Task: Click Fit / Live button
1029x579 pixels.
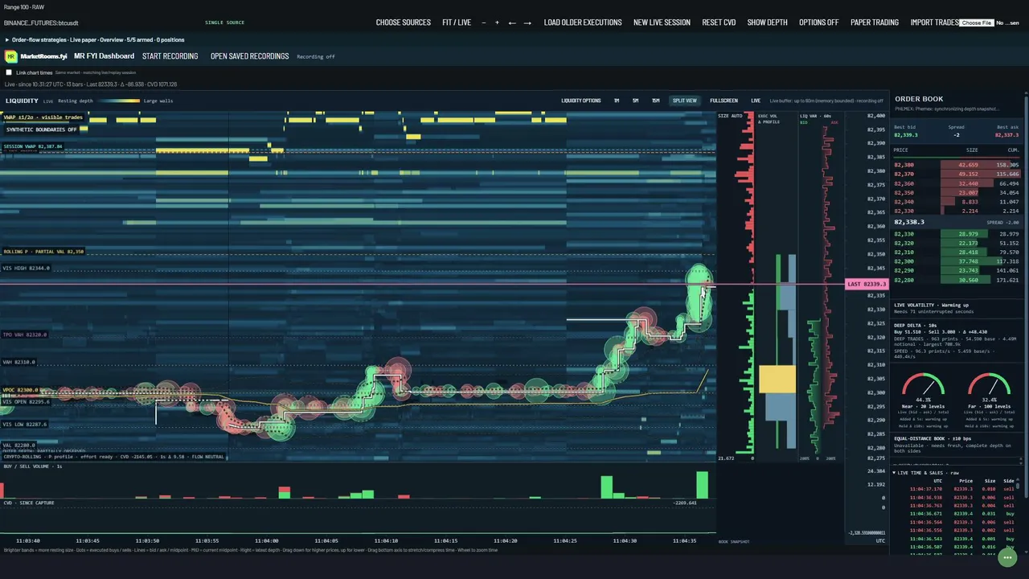Action: (457, 23)
